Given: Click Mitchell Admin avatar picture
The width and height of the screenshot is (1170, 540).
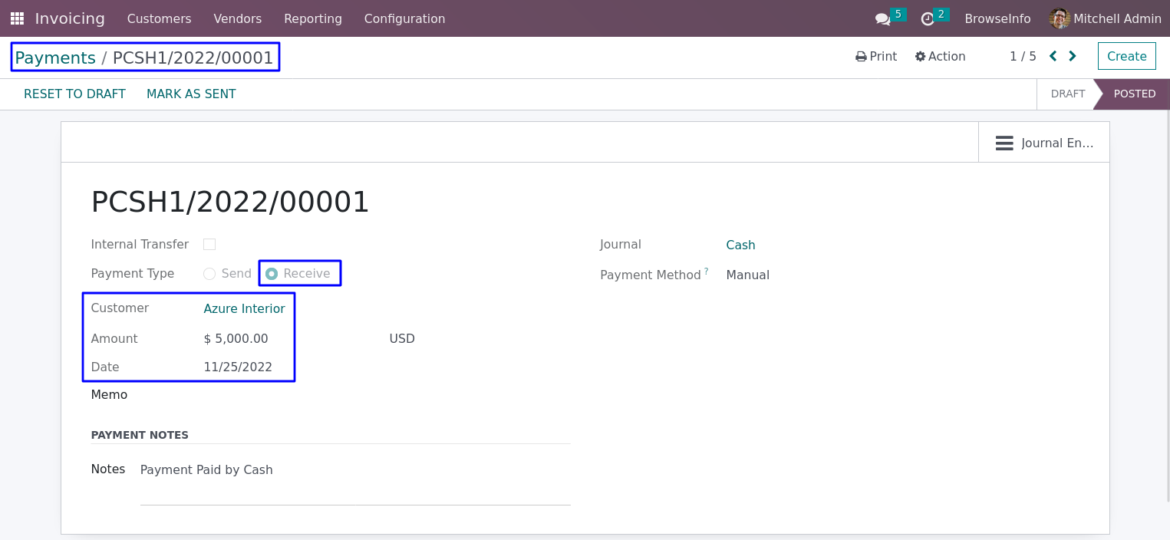Looking at the screenshot, I should tap(1060, 18).
